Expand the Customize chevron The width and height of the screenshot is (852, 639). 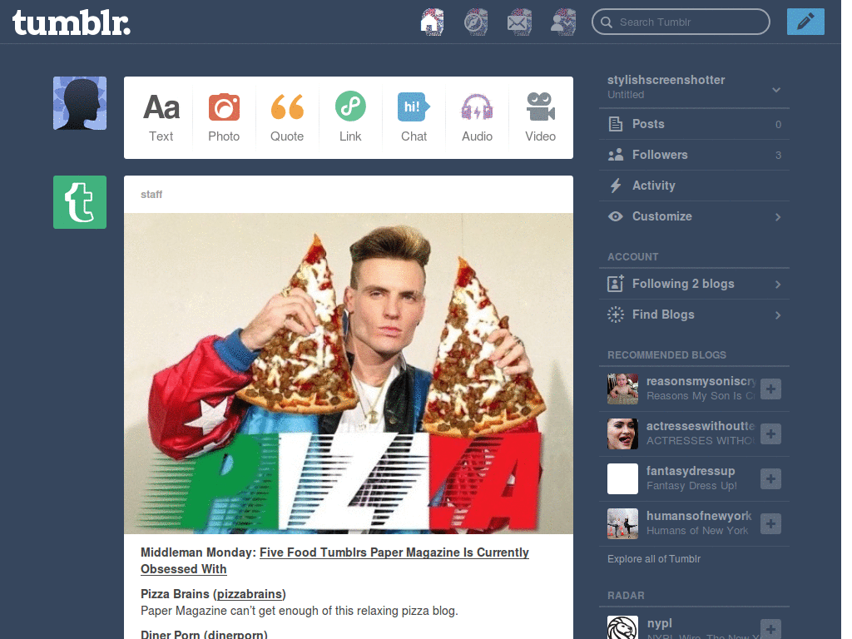pos(778,217)
